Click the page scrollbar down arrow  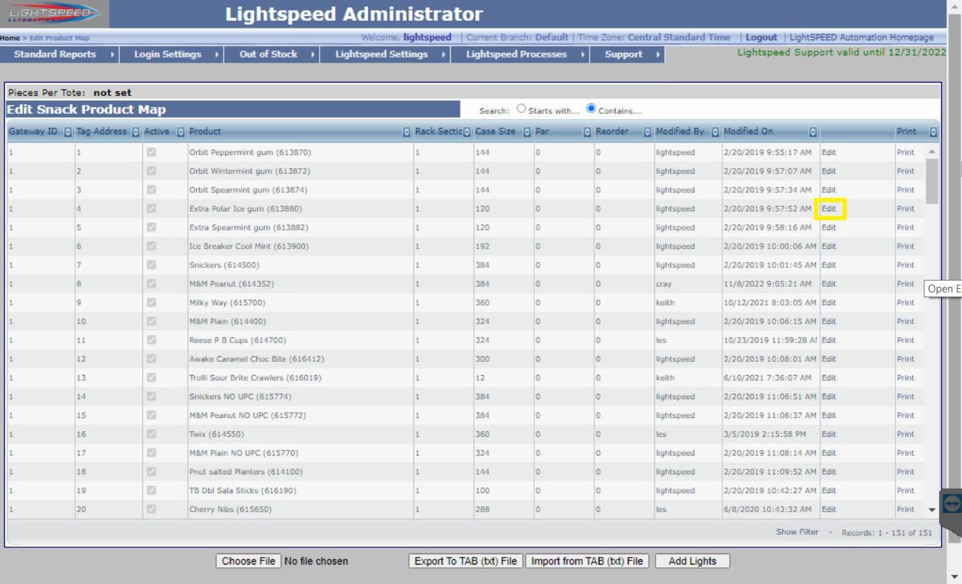click(954, 576)
